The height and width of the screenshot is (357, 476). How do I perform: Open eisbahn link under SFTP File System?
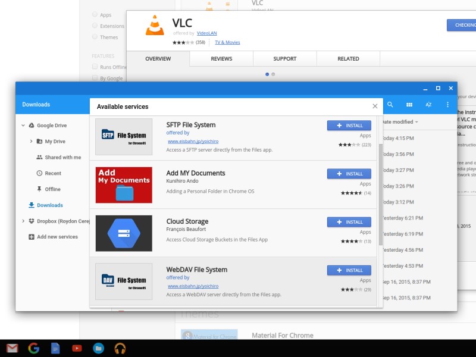click(x=193, y=141)
